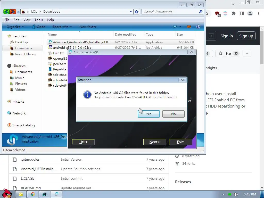Open .gitmodules file on GitHub
This screenshot has width=264, height=198.
[x=30, y=159]
